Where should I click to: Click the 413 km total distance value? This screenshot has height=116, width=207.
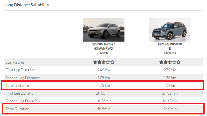tap(170, 86)
